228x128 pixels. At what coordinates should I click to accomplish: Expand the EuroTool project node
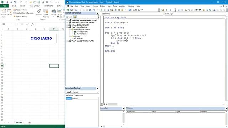coord(67,23)
